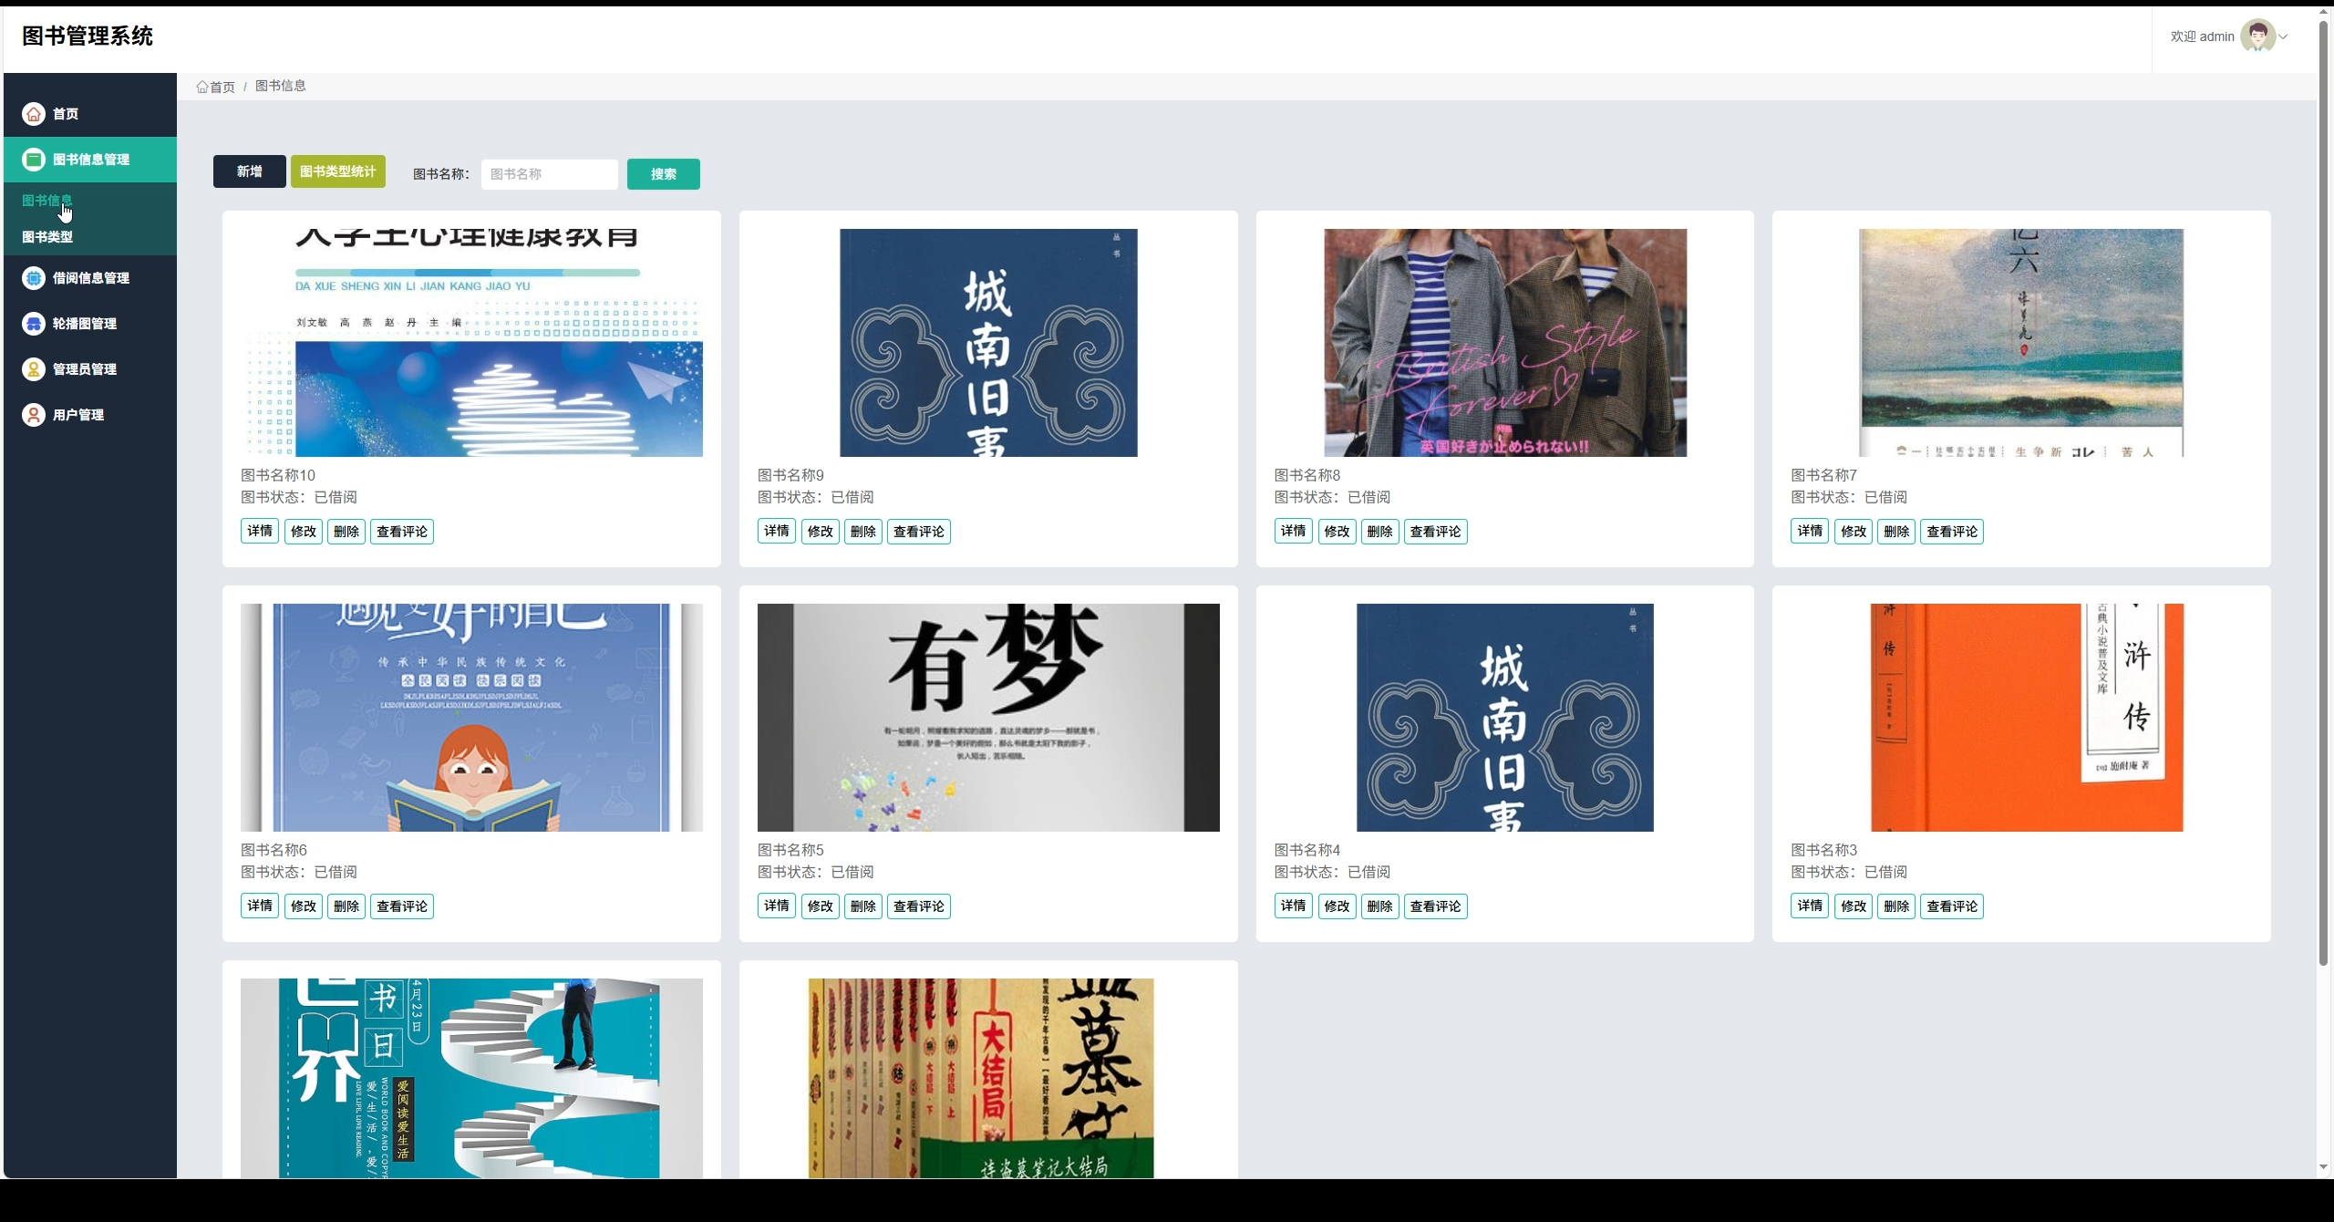Select the 图书类型 submenu item
Screen dimensions: 2334x1222
(47, 237)
